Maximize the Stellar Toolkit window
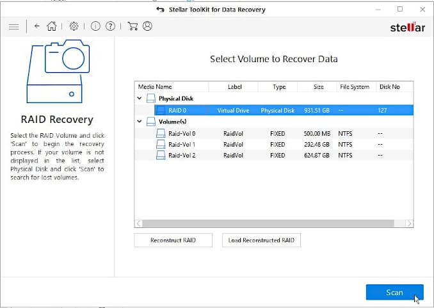The width and height of the screenshot is (434, 308). coord(400,9)
